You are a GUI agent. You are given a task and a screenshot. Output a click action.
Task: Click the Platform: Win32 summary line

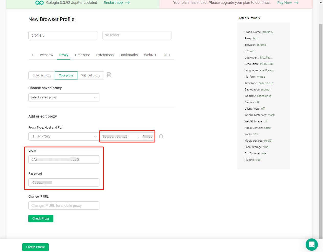[x=255, y=77]
